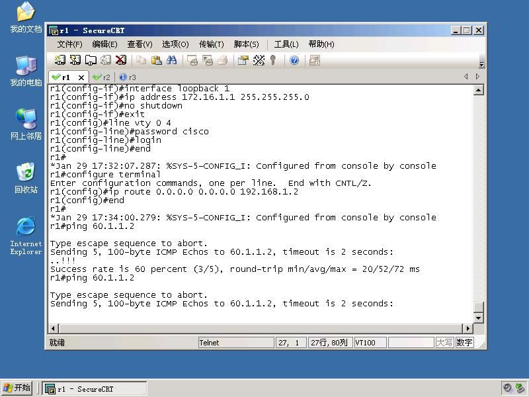This screenshot has width=529, height=397.
Task: Click the SecureCRT title bar icon
Action: [x=54, y=30]
